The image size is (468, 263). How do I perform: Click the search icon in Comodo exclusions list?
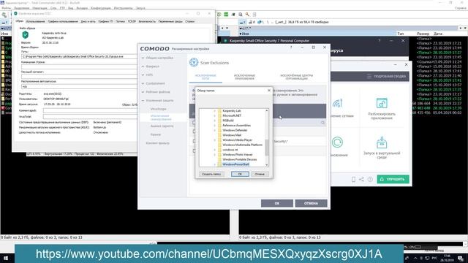point(322,123)
